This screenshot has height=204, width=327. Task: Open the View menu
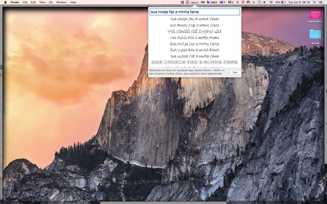[43, 2]
